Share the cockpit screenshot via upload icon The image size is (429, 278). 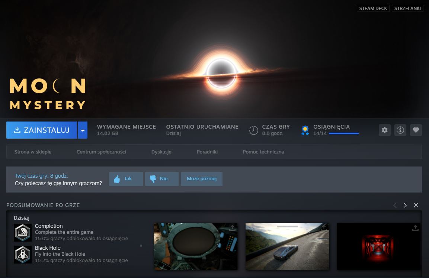[x=232, y=228]
